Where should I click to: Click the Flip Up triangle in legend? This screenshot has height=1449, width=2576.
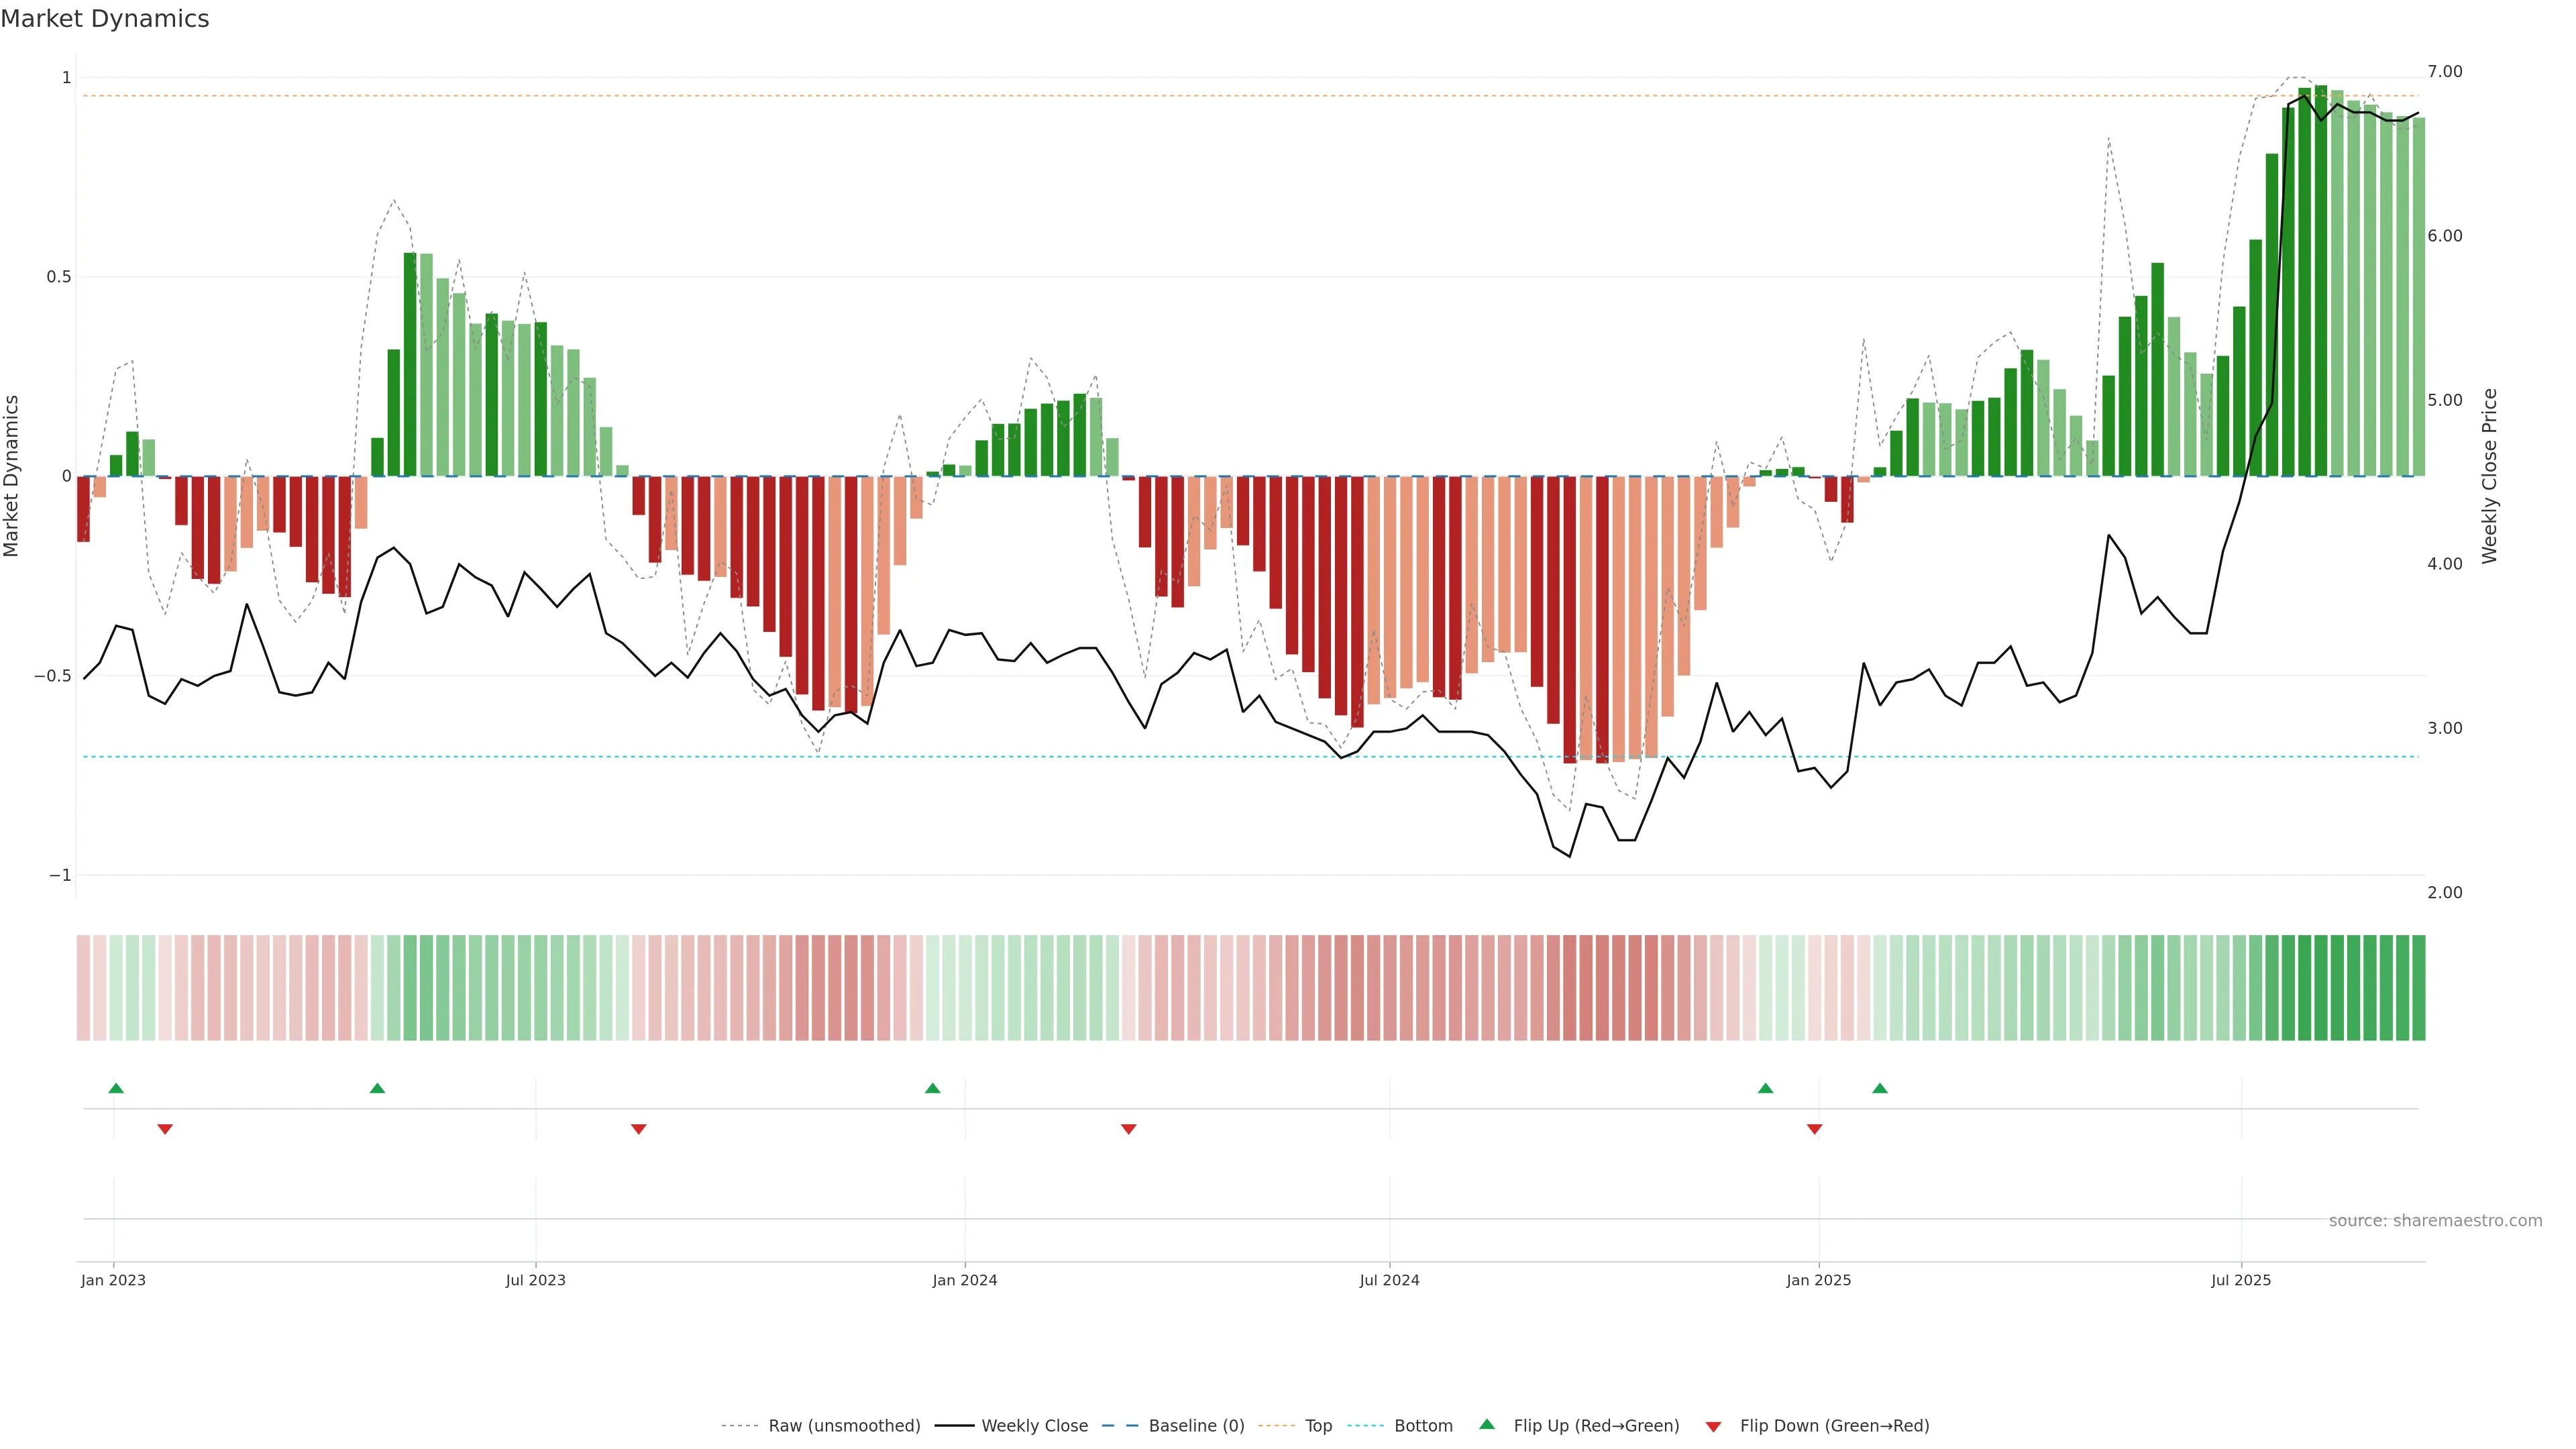1487,1424
